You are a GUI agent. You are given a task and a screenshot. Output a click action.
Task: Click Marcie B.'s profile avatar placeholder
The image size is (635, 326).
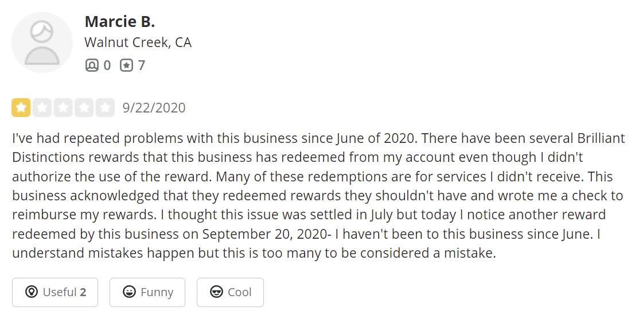(x=42, y=42)
